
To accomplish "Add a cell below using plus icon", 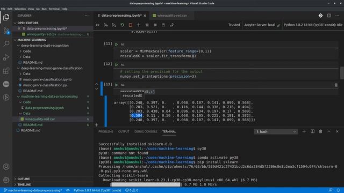I will coord(97,125).
